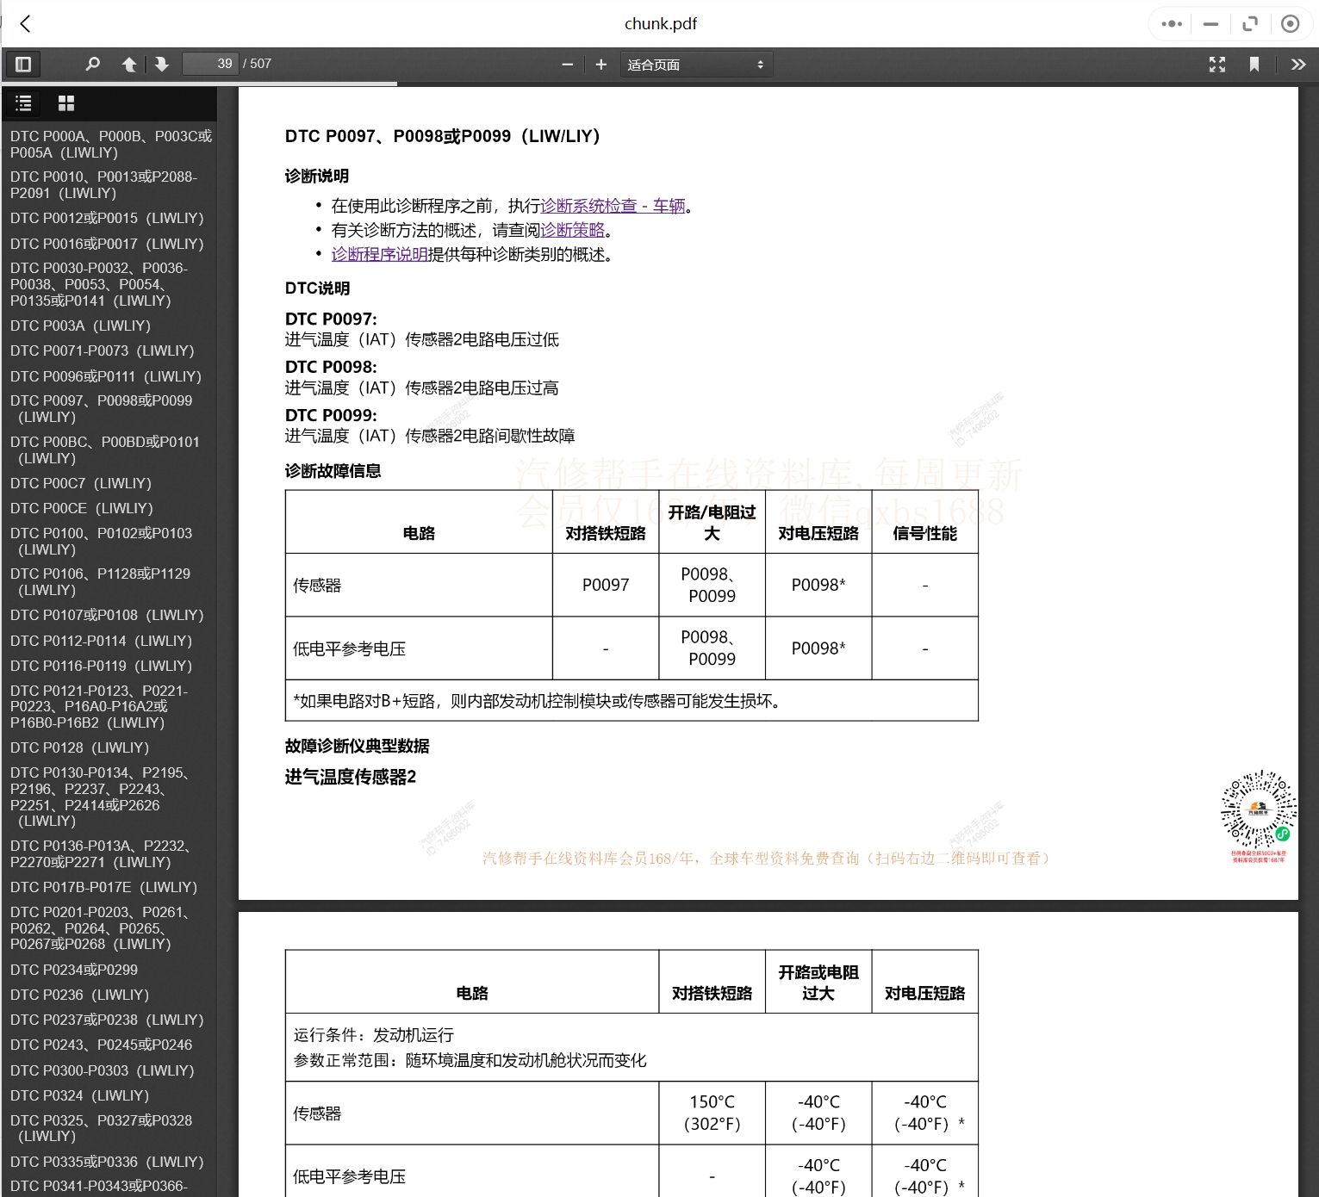This screenshot has height=1197, width=1319.
Task: Open 诊断系统检查 - 车辆 link
Action: point(613,206)
